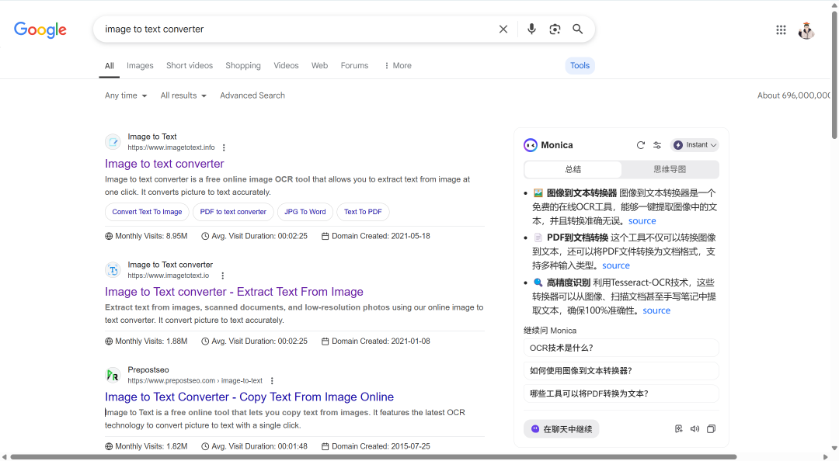Click Domain Created: 2021-01-08 stat
This screenshot has width=839, height=461.
tap(376, 341)
